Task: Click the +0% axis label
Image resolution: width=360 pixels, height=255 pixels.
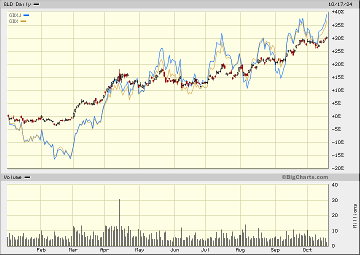Action: (x=336, y=116)
